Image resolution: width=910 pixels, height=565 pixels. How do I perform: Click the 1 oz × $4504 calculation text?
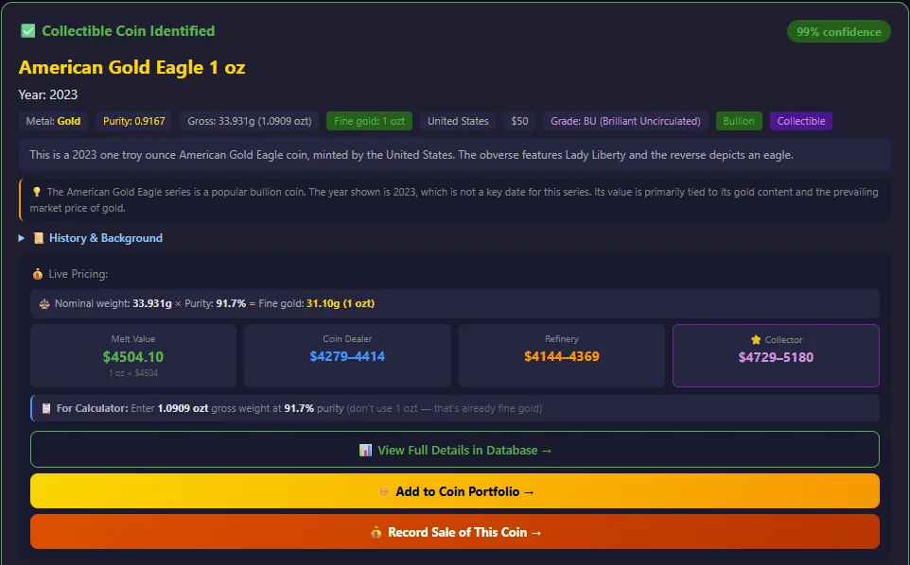coord(133,373)
